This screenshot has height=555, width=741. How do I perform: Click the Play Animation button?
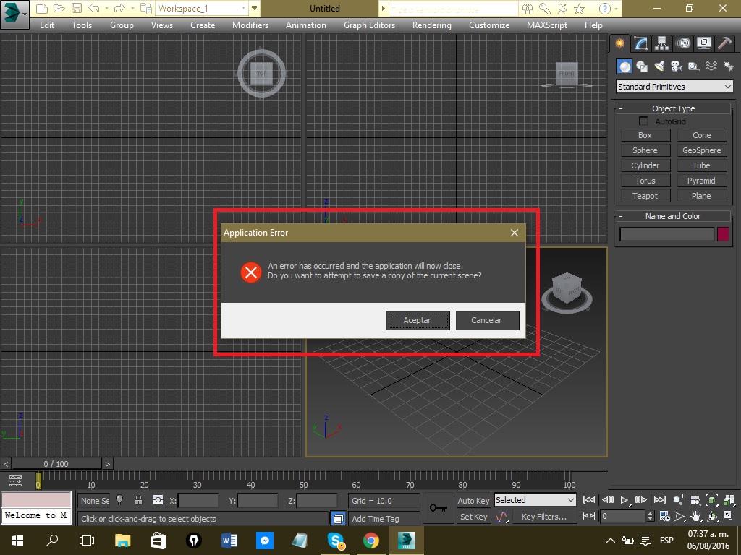(x=624, y=500)
